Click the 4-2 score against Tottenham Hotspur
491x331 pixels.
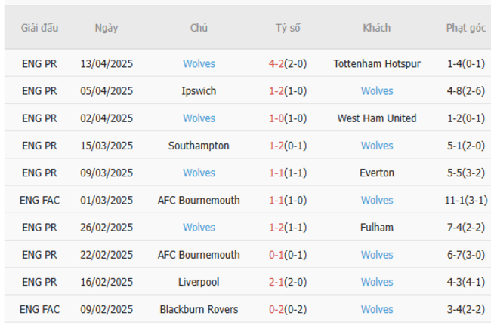click(x=276, y=64)
